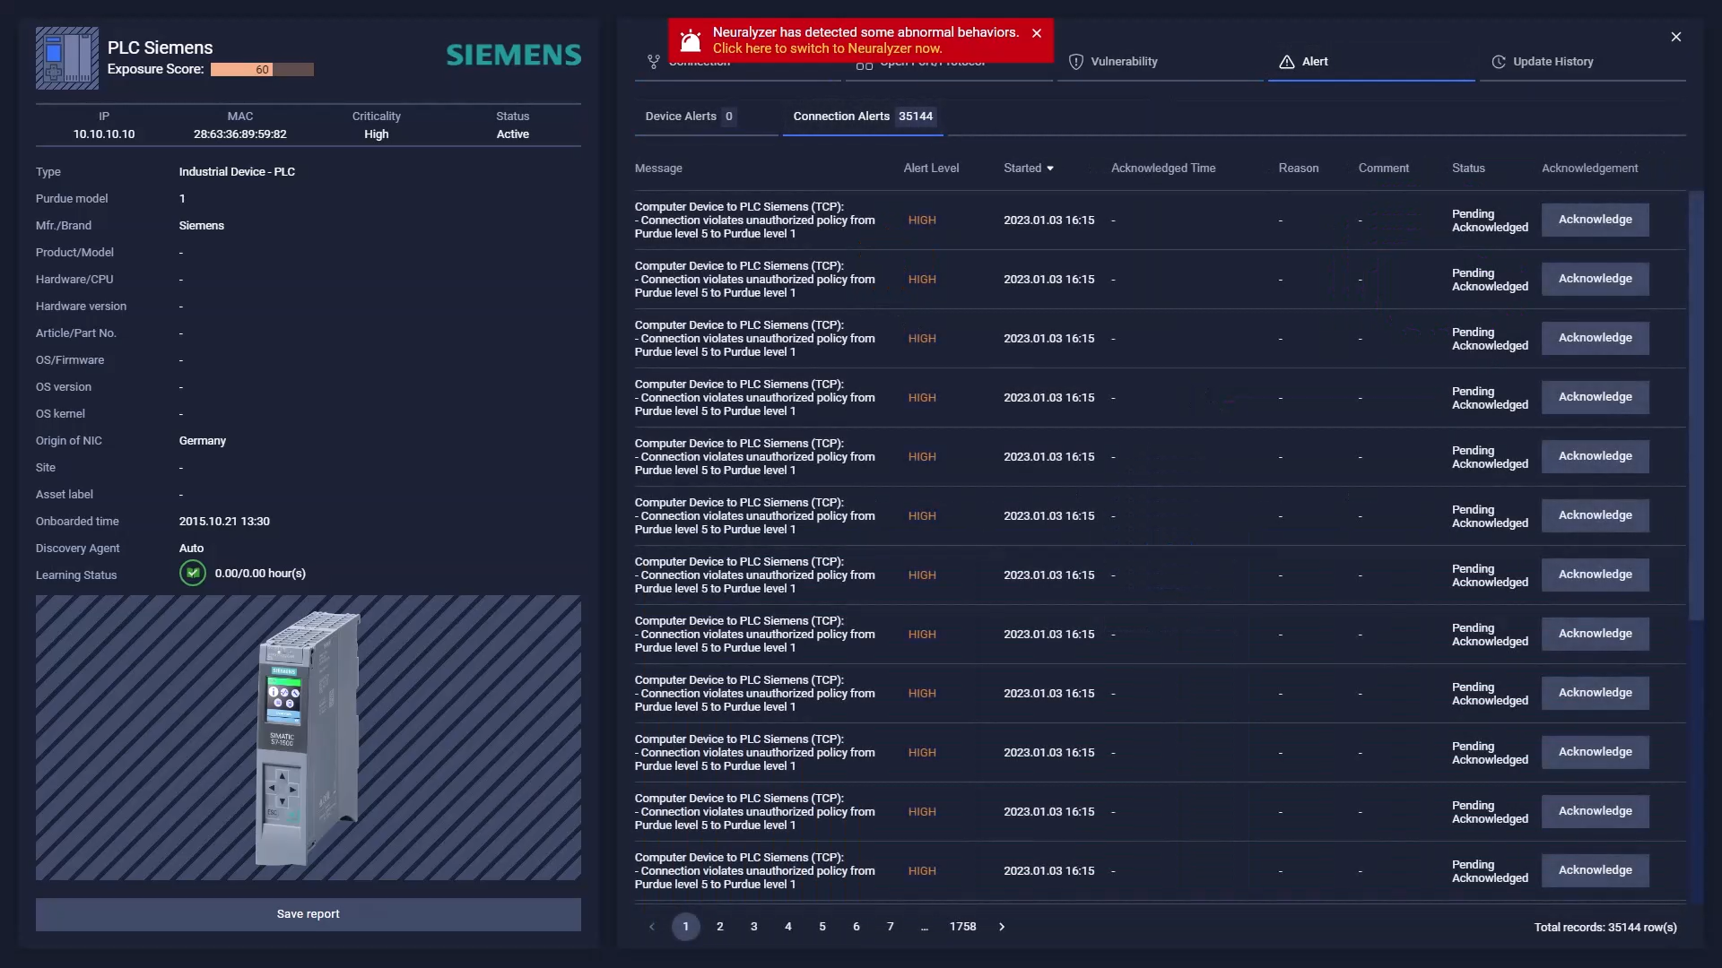Click the Siemens S7-1500 PLC product image
This screenshot has height=968, width=1722.
click(x=309, y=738)
